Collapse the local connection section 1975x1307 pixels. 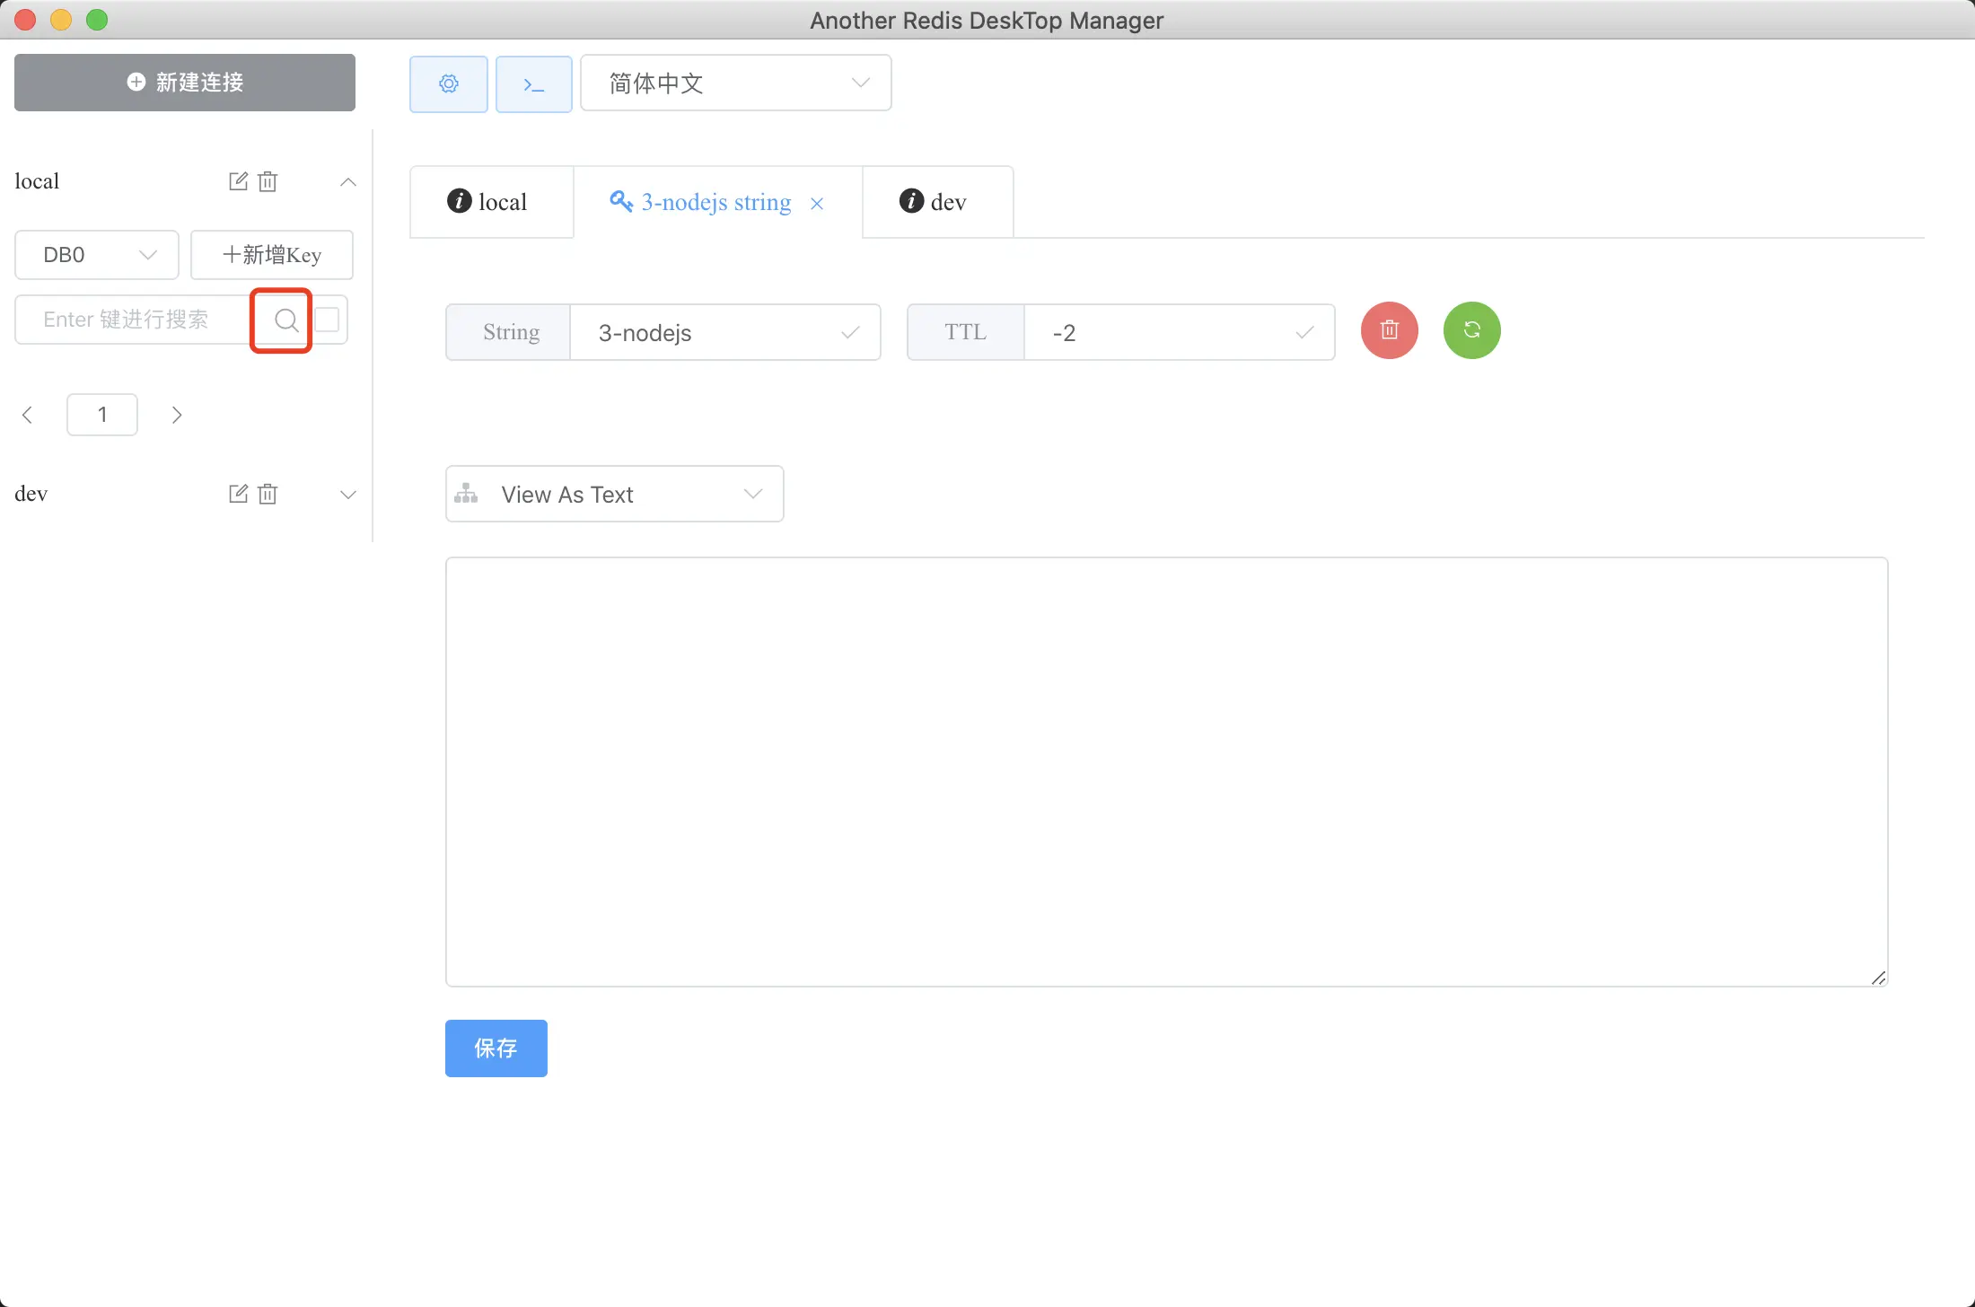[x=348, y=182]
